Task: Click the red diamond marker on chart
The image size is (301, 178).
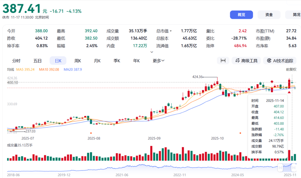Action: [x=272, y=82]
